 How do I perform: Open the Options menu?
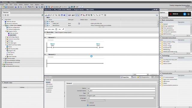pos(26,4)
